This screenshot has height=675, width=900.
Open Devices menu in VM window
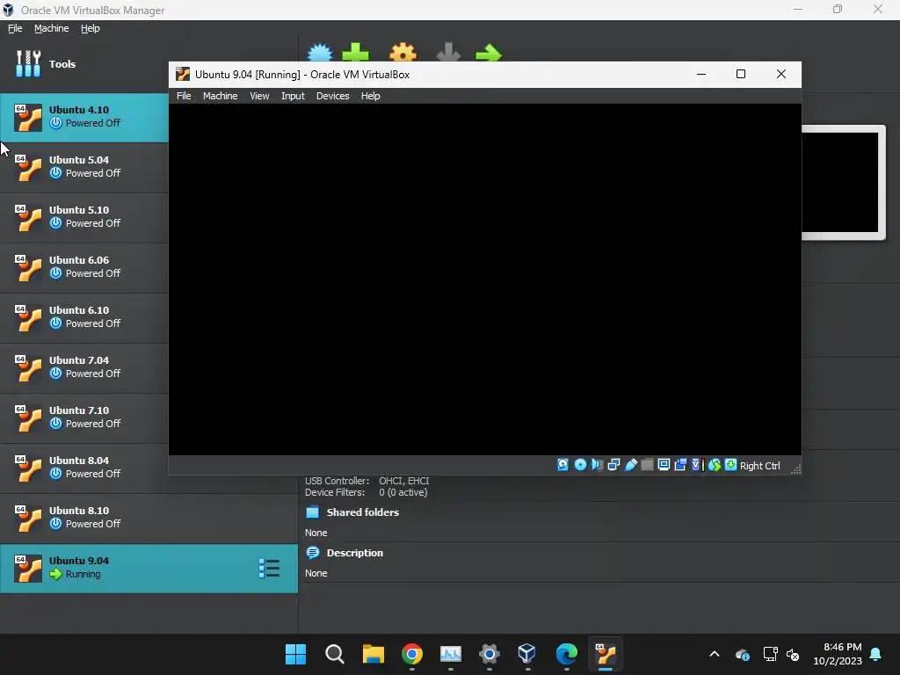332,96
